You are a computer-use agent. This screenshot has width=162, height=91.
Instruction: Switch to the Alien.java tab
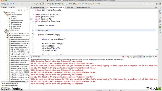70,7
